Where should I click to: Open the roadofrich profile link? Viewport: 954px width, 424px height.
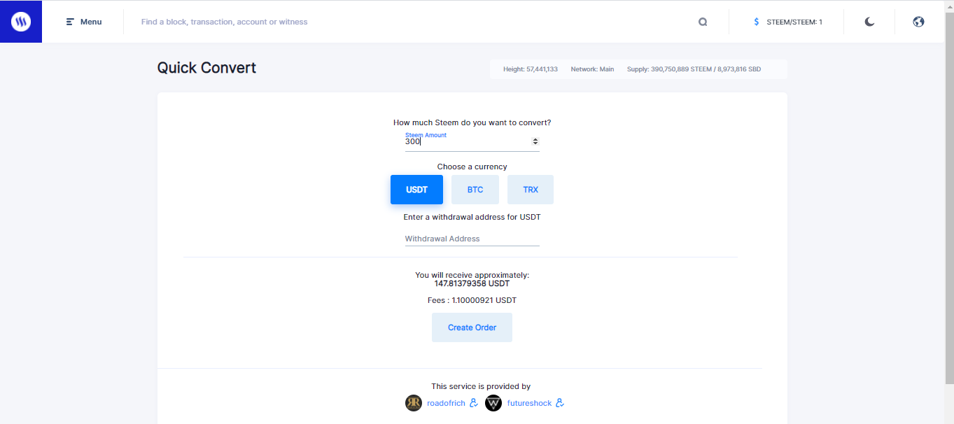tap(446, 403)
